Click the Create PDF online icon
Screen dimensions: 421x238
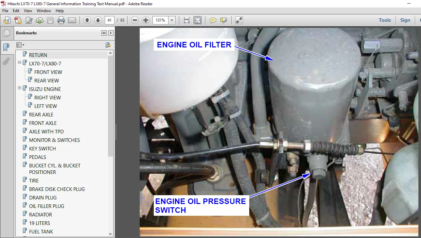pos(18,20)
